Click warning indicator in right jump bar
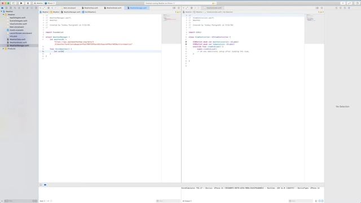Screen dimensions: 361x203 [321, 12]
